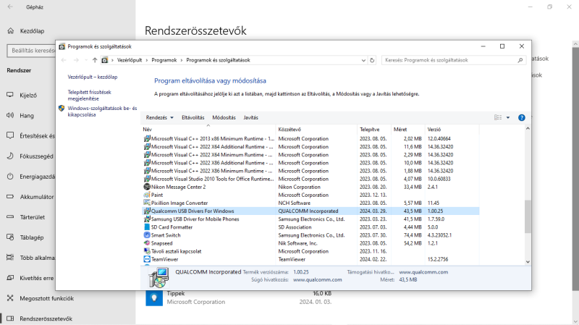The image size is (579, 325).
Task: Sort by the Méret column header
Action: (407, 130)
